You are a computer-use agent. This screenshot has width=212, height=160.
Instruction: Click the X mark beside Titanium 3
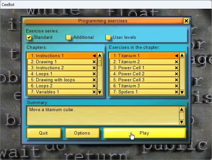click(x=176, y=86)
